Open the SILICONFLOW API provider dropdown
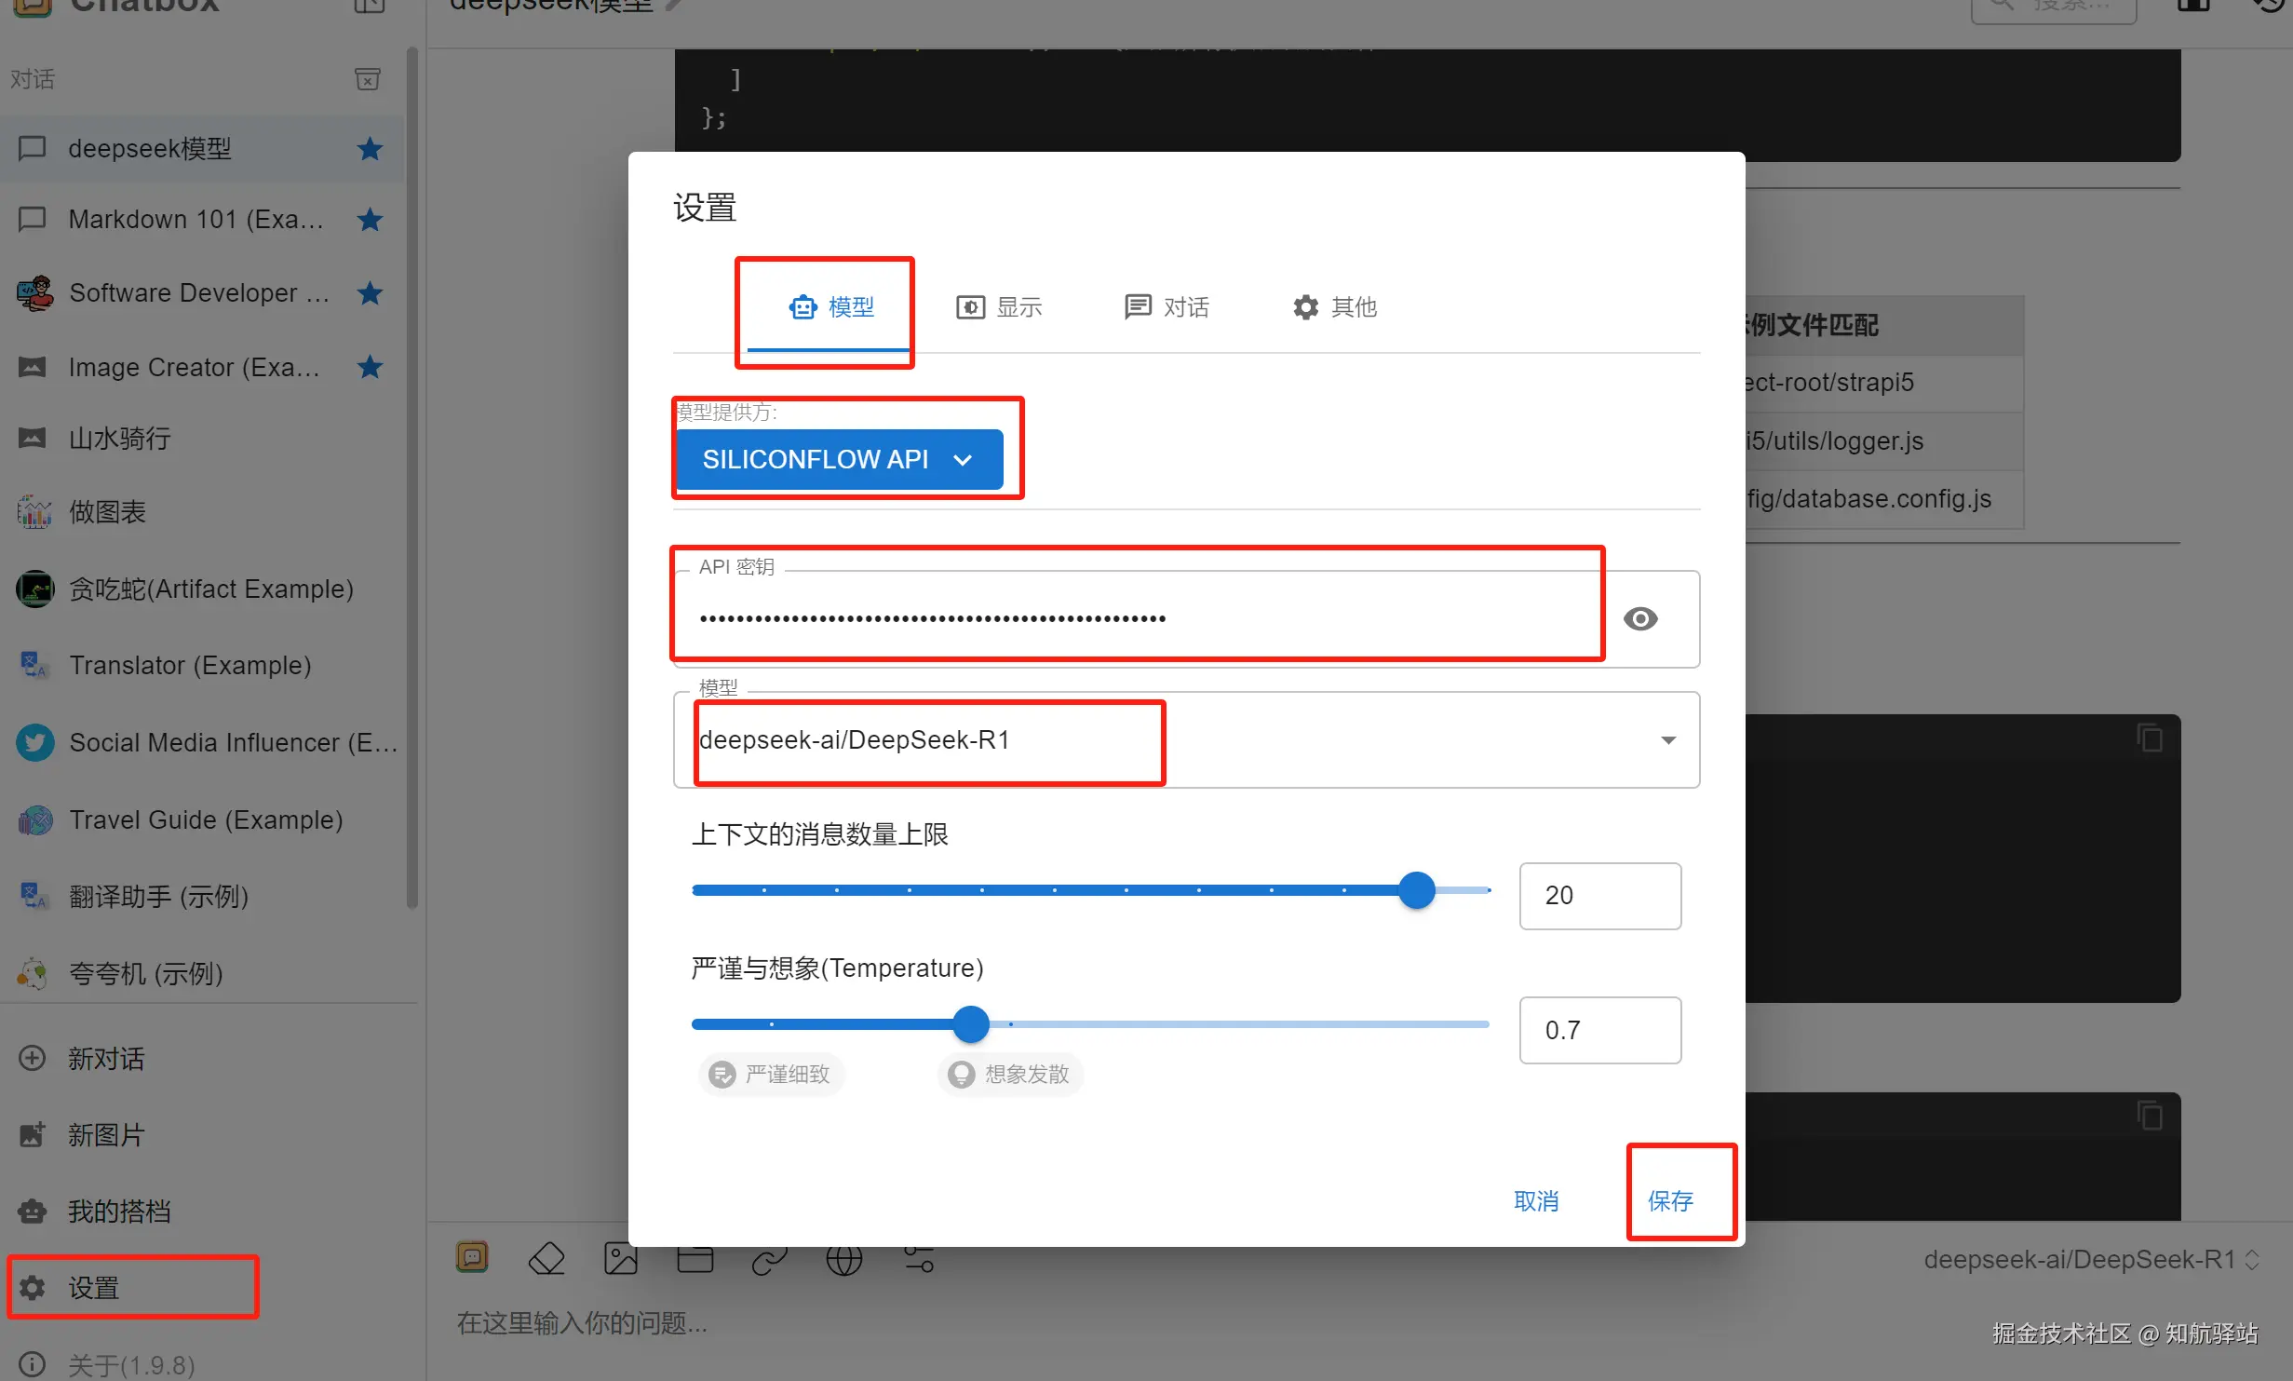 838,459
